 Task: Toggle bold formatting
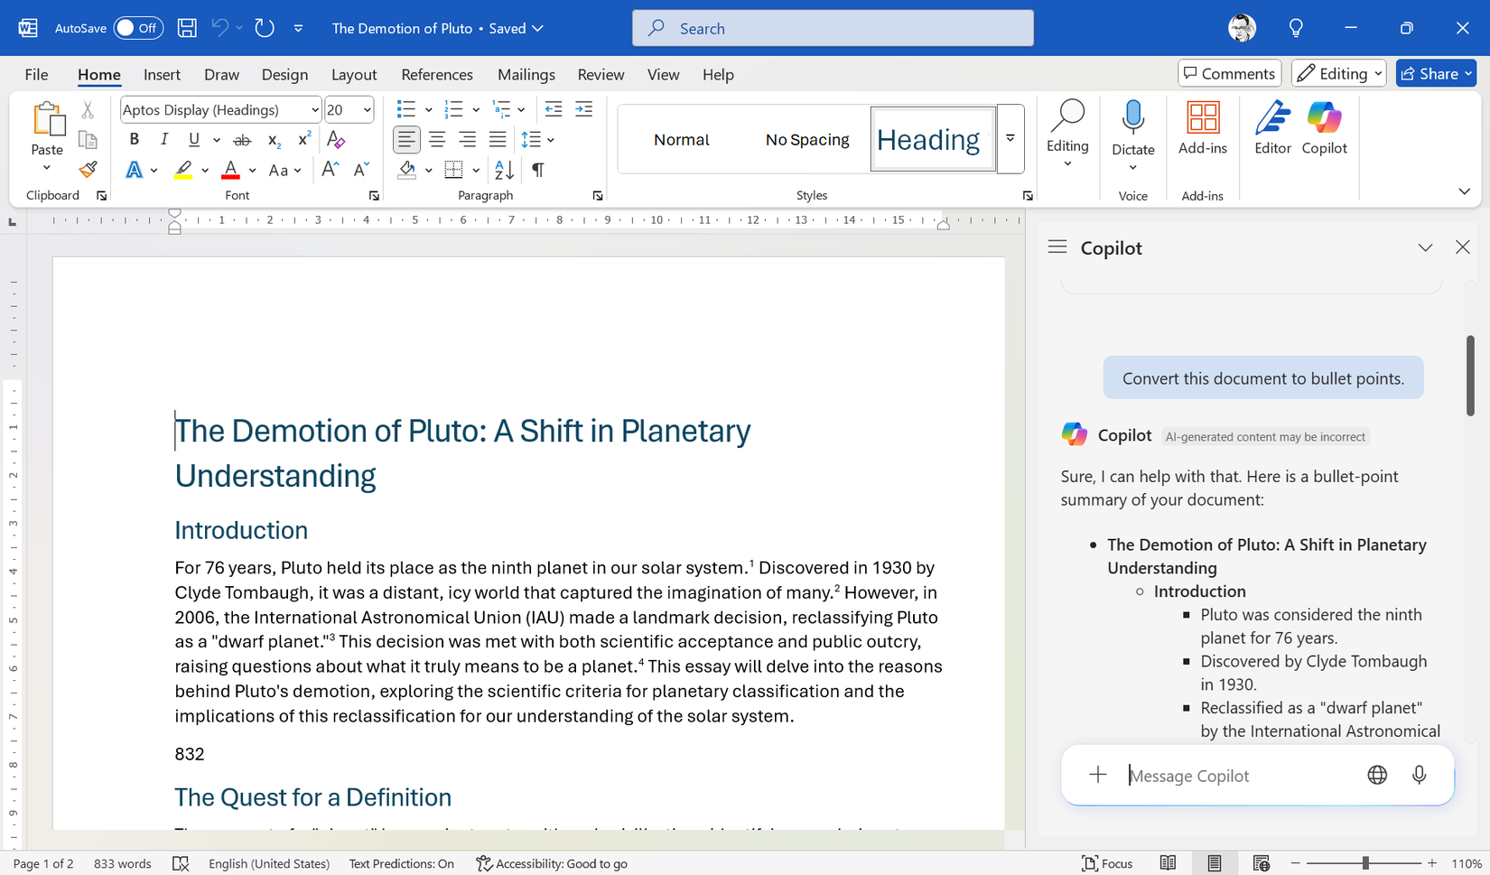point(135,139)
